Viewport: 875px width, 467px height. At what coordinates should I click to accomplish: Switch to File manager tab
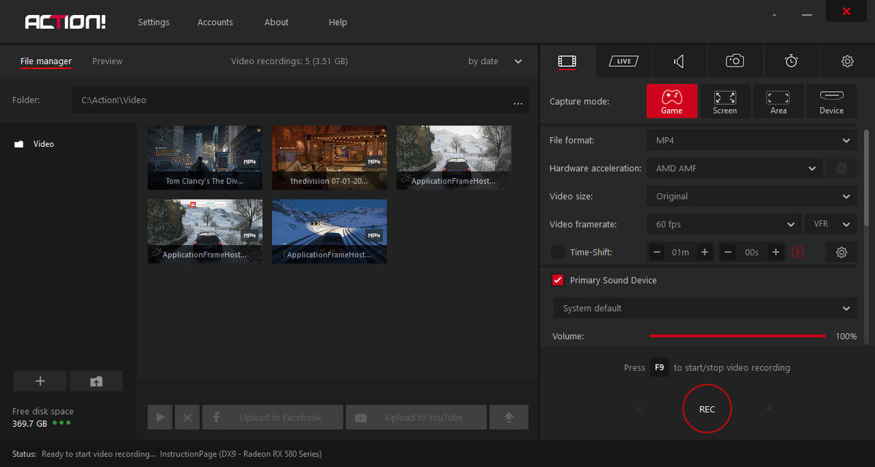(x=46, y=61)
